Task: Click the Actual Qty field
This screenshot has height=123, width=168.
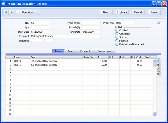Action: click(x=91, y=27)
